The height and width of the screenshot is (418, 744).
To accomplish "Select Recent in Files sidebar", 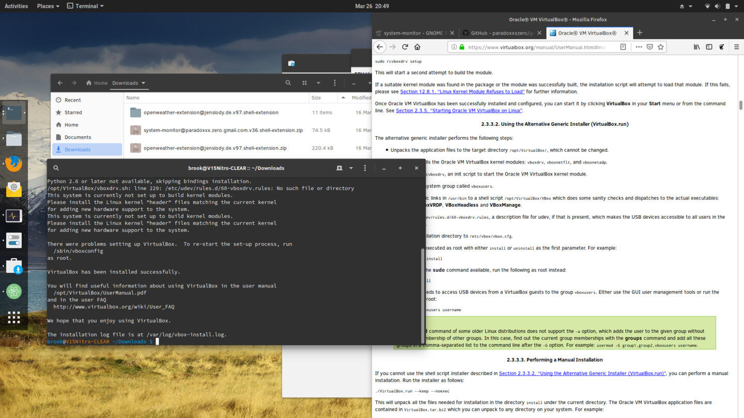I will (x=87, y=100).
